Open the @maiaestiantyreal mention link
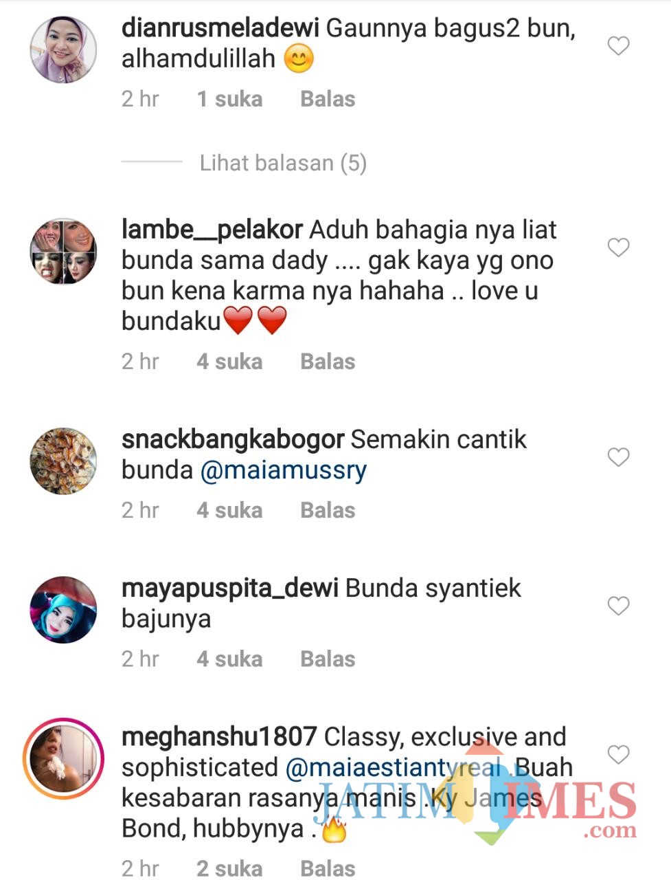This screenshot has width=671, height=880. click(394, 768)
